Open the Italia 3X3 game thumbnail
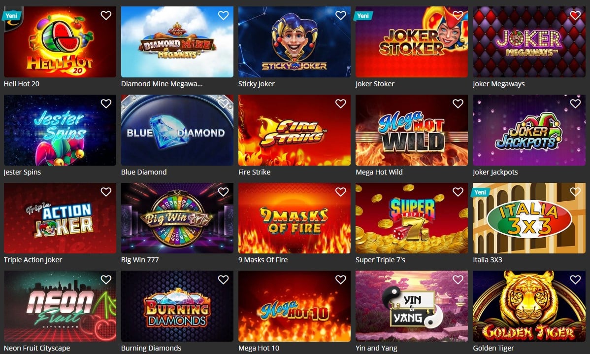Viewport: 590px width, 354px height. click(x=529, y=218)
